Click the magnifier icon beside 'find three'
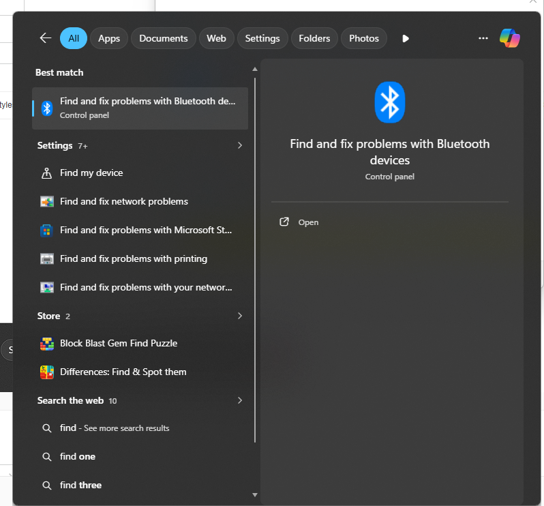The width and height of the screenshot is (544, 506). [46, 485]
